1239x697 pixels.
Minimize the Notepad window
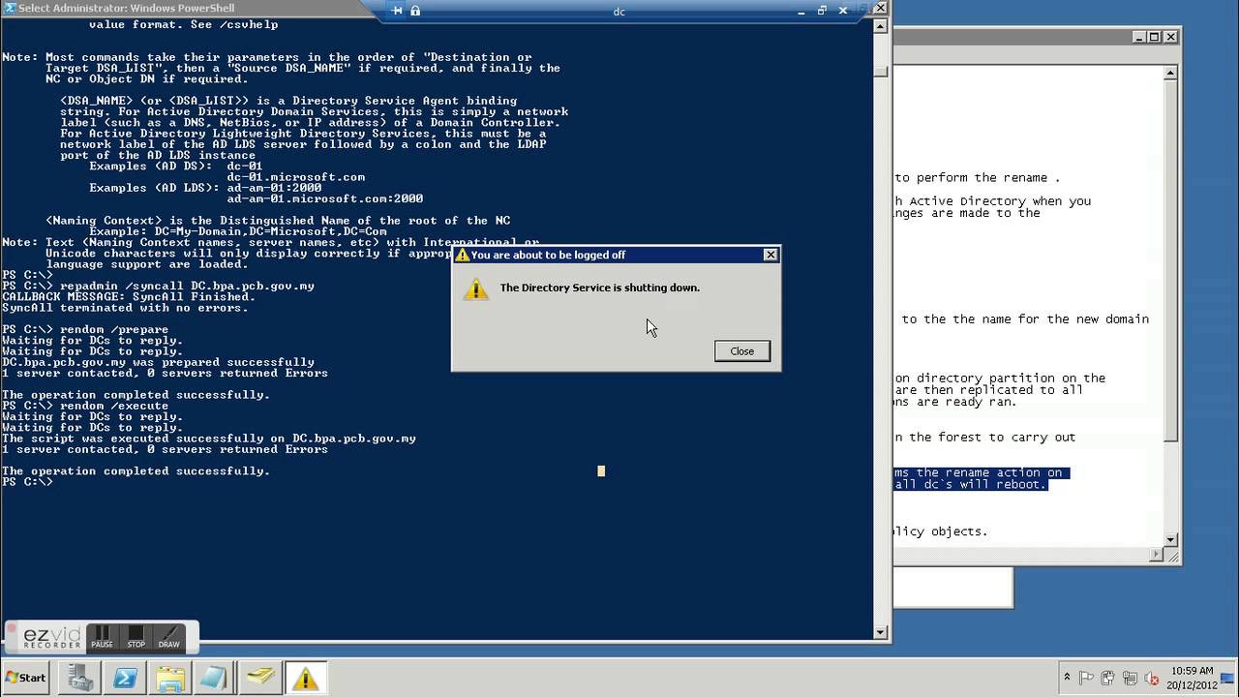click(x=1138, y=37)
